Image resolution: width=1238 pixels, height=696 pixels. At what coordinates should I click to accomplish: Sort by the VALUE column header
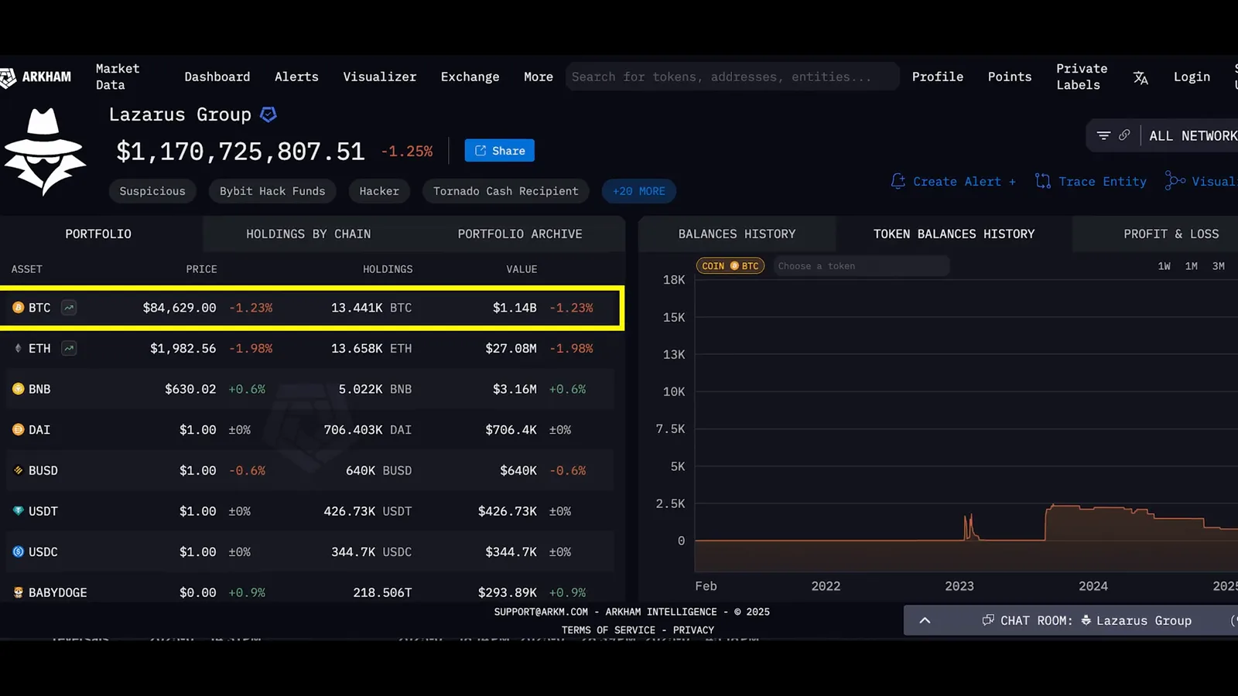[x=522, y=269]
